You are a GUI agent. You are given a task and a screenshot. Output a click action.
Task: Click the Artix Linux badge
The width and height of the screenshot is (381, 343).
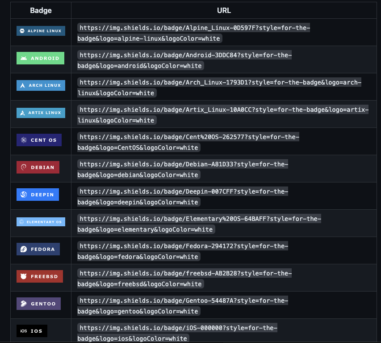coord(41,113)
